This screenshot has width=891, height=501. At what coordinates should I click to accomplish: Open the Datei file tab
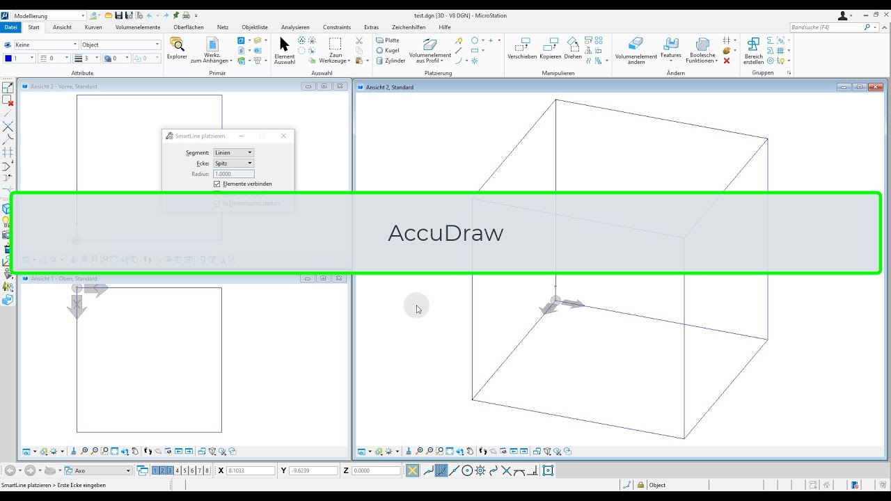pos(10,27)
